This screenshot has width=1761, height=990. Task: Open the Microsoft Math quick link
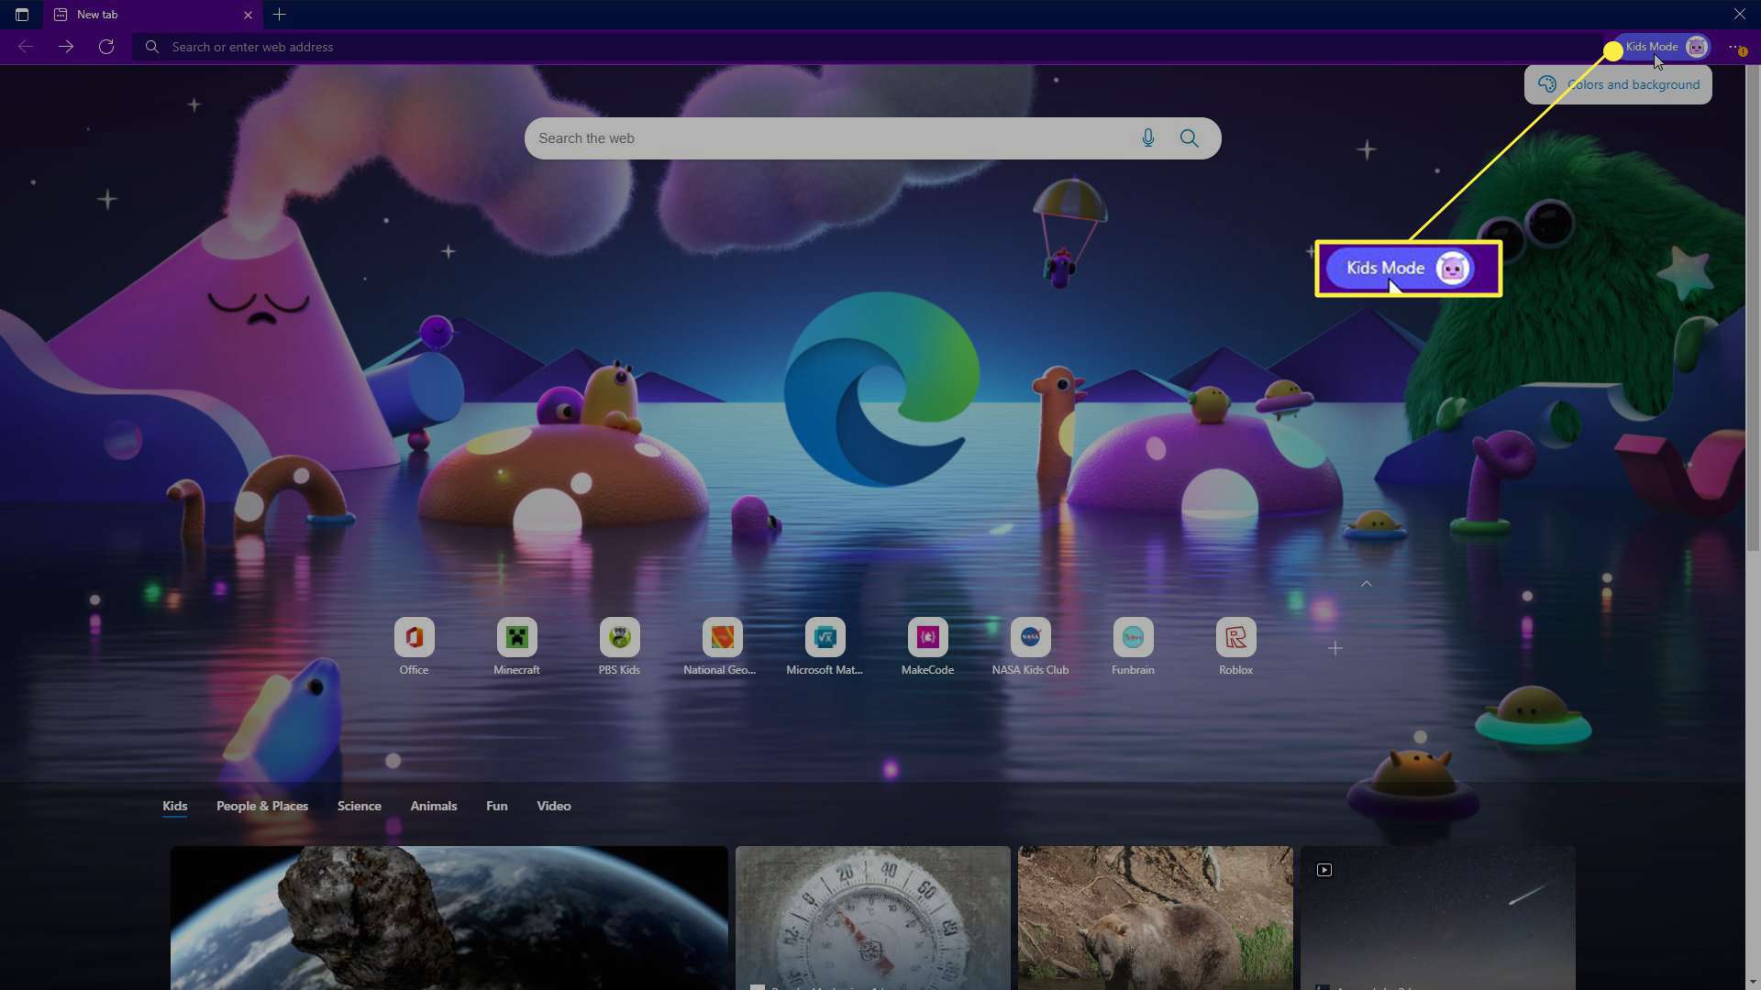(825, 646)
